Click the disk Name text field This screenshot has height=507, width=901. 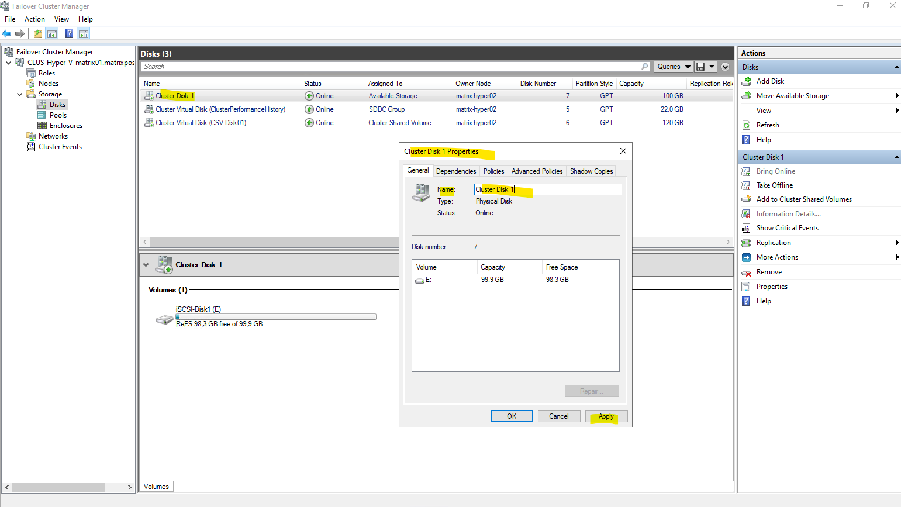[x=547, y=189]
